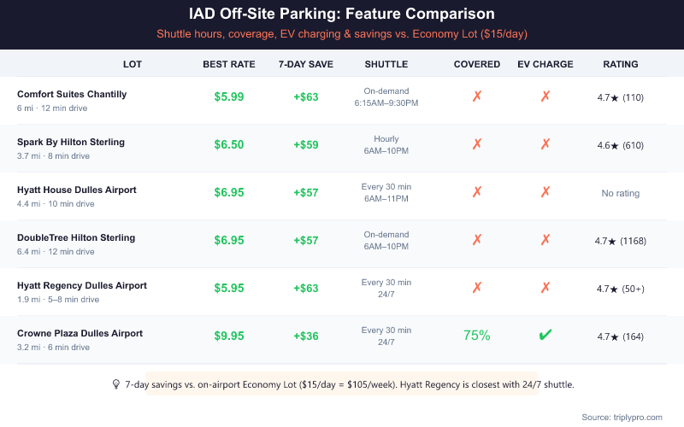Click the Covered X icon for Hyatt House Dulles
This screenshot has height=427, width=684.
[477, 192]
